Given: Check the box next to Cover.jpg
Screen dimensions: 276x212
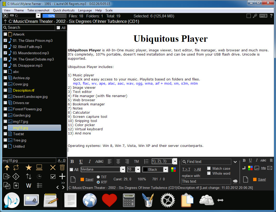Looking at the screenshot, I should (x=5, y=84).
